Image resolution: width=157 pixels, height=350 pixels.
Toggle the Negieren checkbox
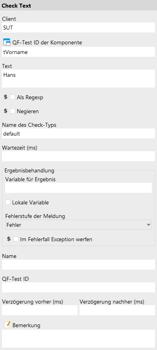coord(13,111)
